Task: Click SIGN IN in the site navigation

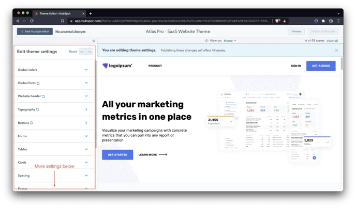Action: pyautogui.click(x=295, y=66)
